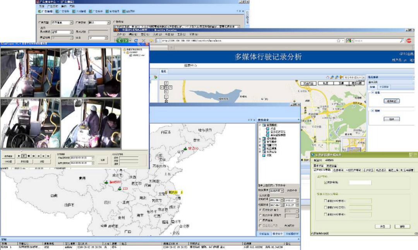Select the first radio button under time fields
Image resolution: width=418 pixels, height=250 pixels.
(x=260, y=209)
